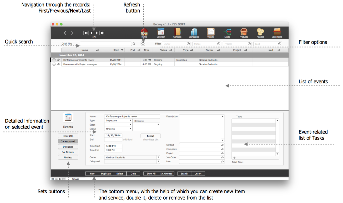Click the refresh button beside Quick Find
The width and height of the screenshot is (343, 203).
click(143, 44)
